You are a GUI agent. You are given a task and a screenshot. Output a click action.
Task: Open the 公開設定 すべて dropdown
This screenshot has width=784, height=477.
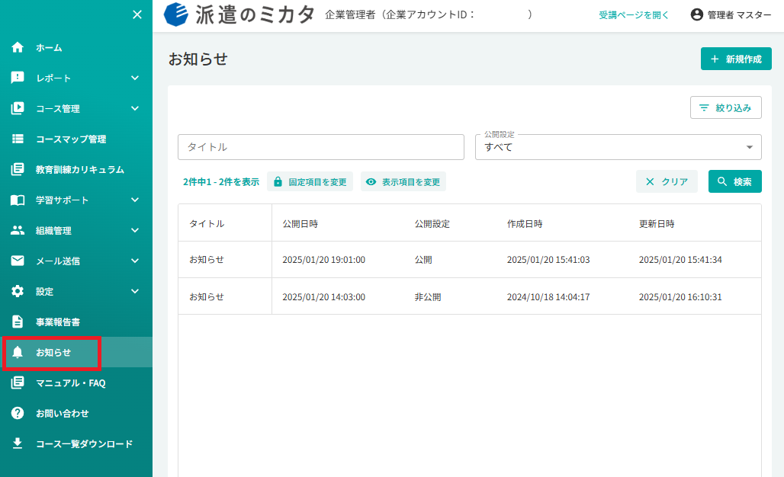pos(618,147)
